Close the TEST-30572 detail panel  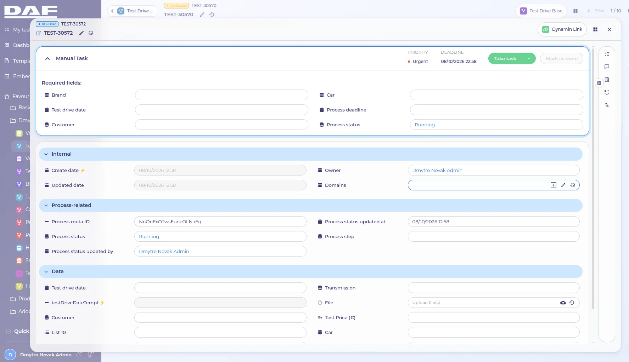point(610,29)
